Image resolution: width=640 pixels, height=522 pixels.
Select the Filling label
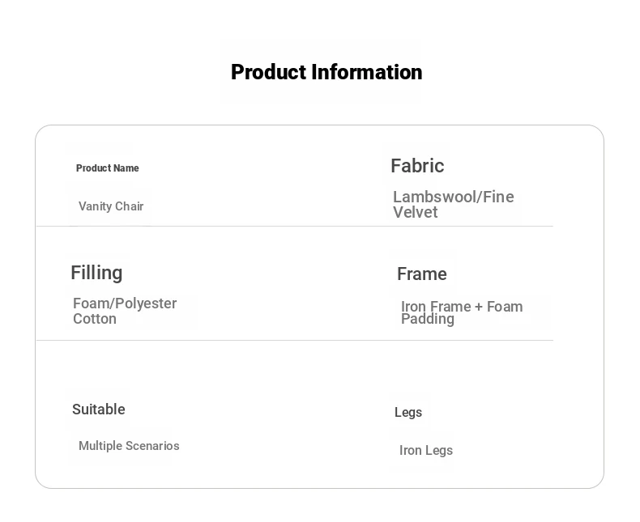click(x=96, y=273)
